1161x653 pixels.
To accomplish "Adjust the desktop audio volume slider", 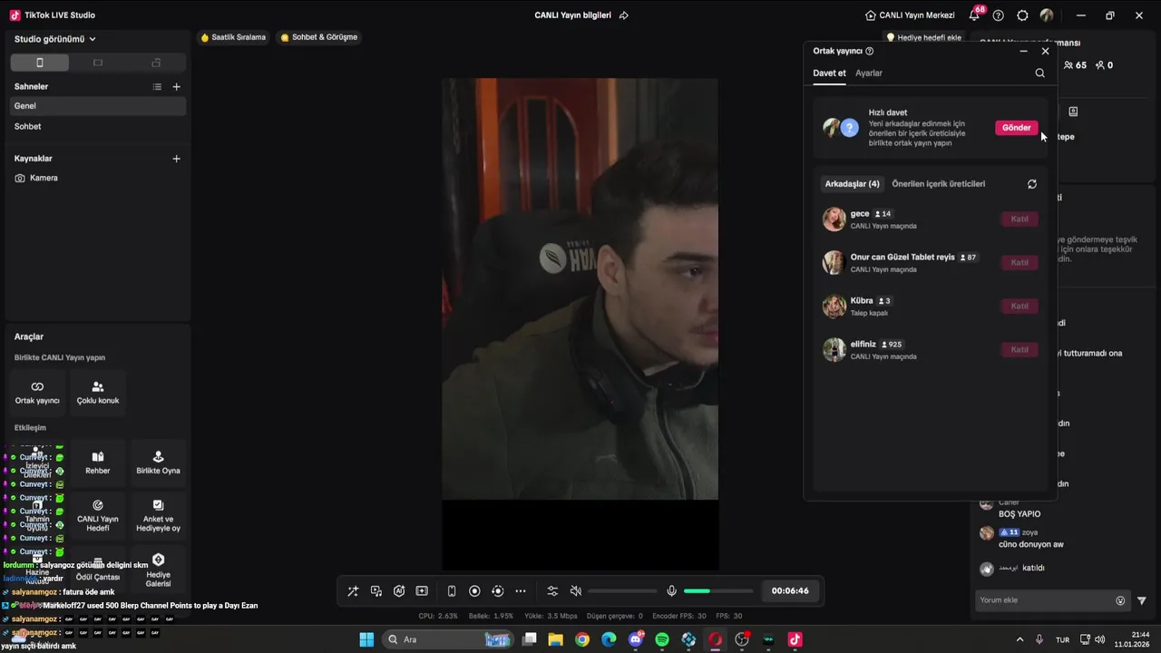I will coord(622,591).
